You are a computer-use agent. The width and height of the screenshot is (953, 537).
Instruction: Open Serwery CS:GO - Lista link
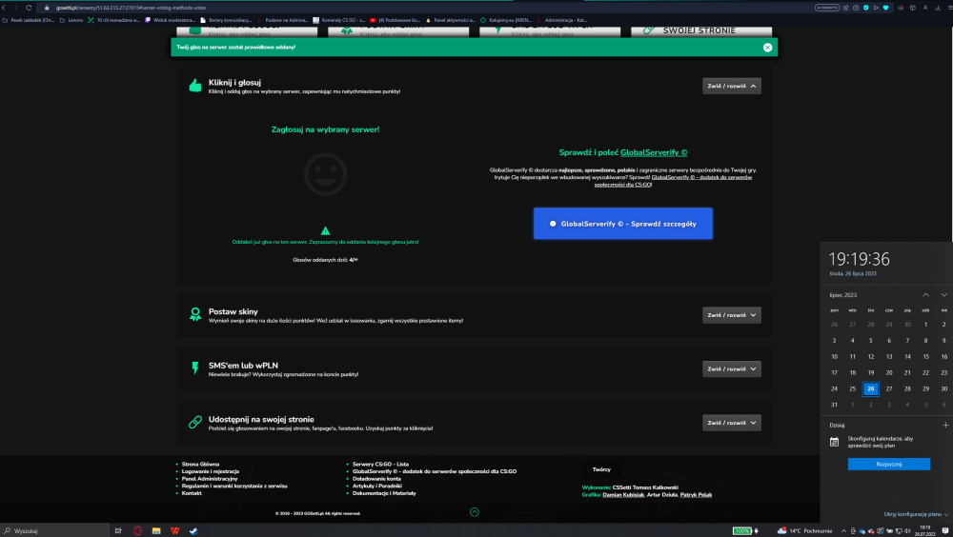380,464
